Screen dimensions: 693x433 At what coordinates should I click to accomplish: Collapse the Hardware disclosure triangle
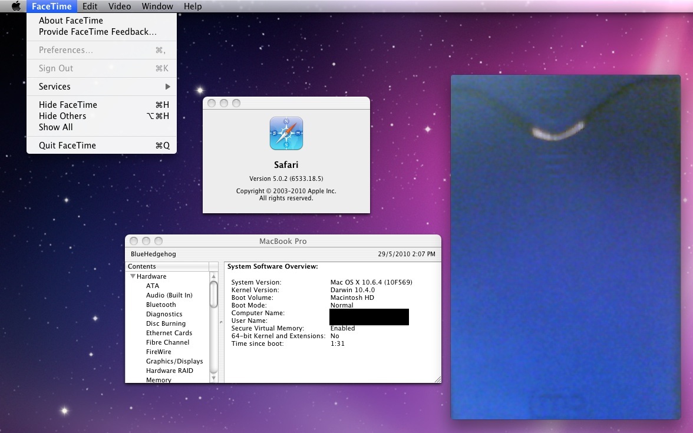(x=133, y=276)
